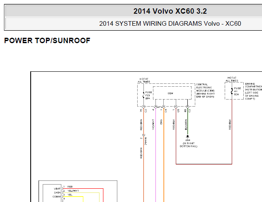The image size is (262, 202).
Task: Click the 'COMM' pin label
Action: (56, 197)
